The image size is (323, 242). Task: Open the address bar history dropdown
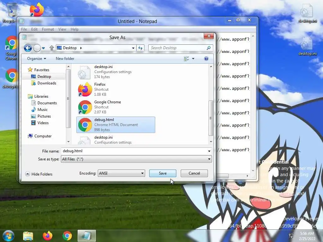coord(133,48)
